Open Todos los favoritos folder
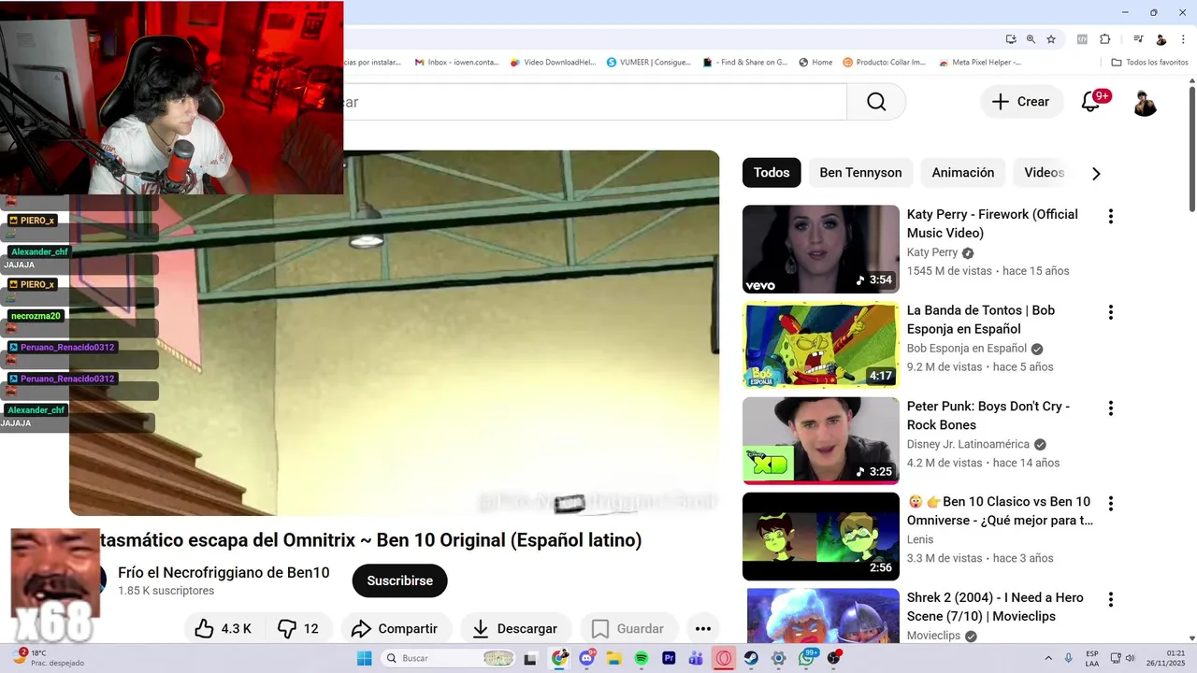 [1149, 63]
